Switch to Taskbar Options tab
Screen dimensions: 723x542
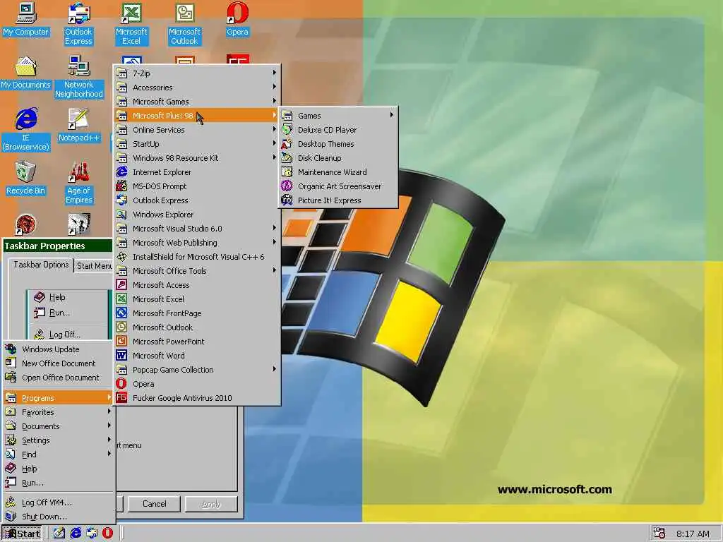click(x=41, y=265)
